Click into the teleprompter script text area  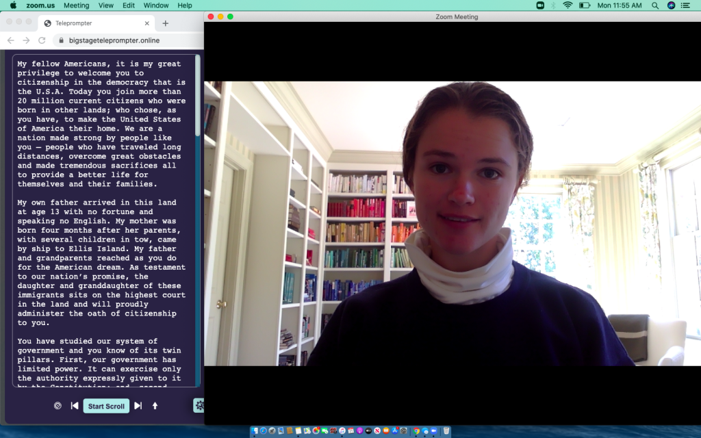pos(104,221)
